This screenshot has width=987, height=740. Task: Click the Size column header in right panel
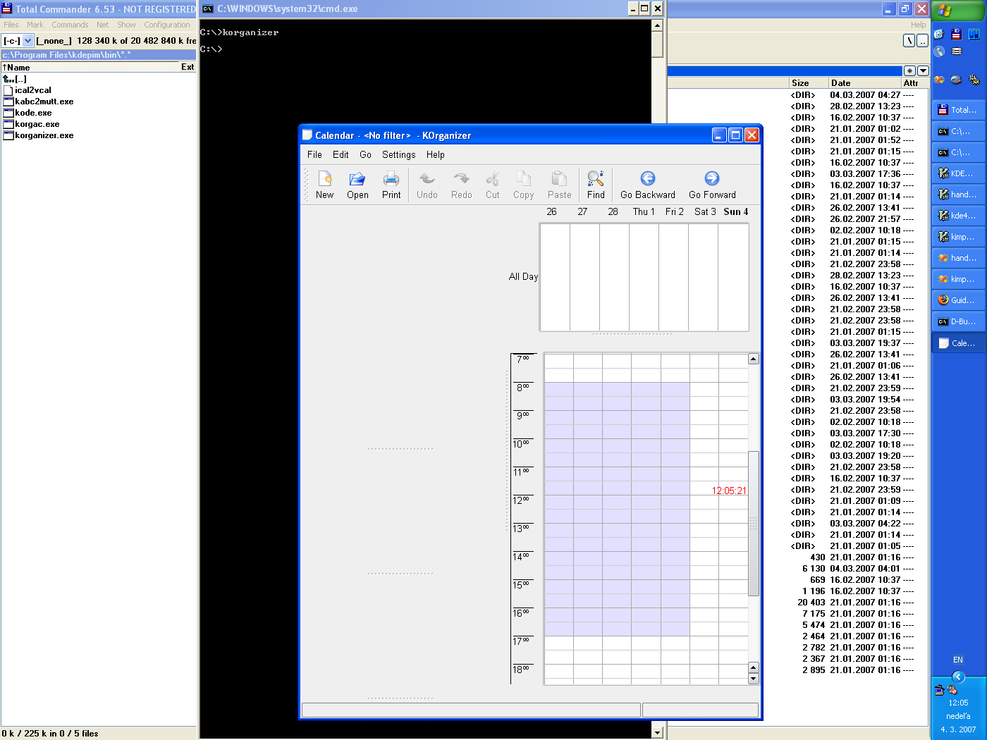coord(809,82)
